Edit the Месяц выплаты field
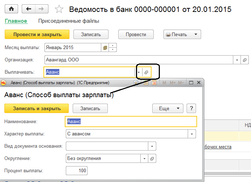 pyautogui.click(x=73, y=48)
